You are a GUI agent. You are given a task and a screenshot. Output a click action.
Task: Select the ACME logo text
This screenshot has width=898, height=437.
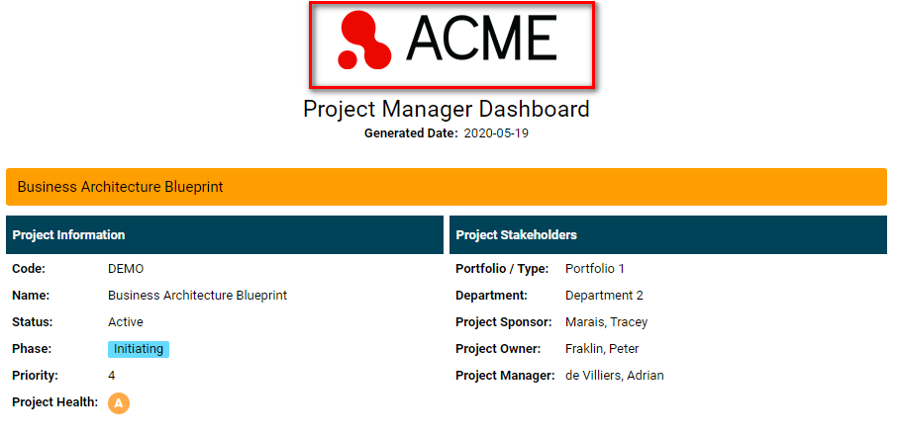point(481,39)
